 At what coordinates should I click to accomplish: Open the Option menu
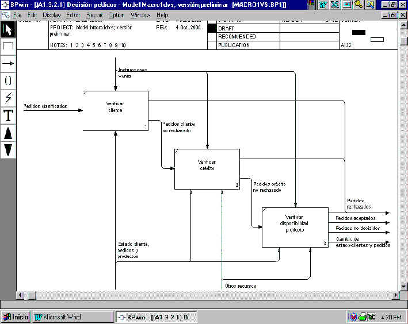tap(116, 15)
